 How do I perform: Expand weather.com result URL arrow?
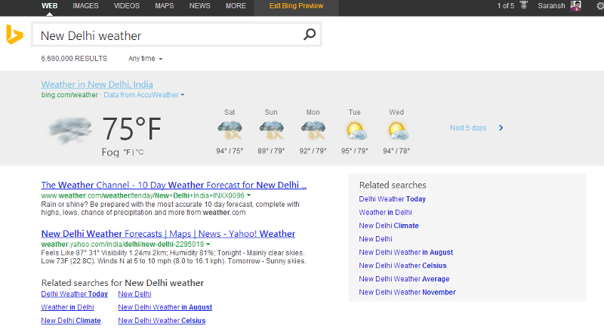coord(249,195)
